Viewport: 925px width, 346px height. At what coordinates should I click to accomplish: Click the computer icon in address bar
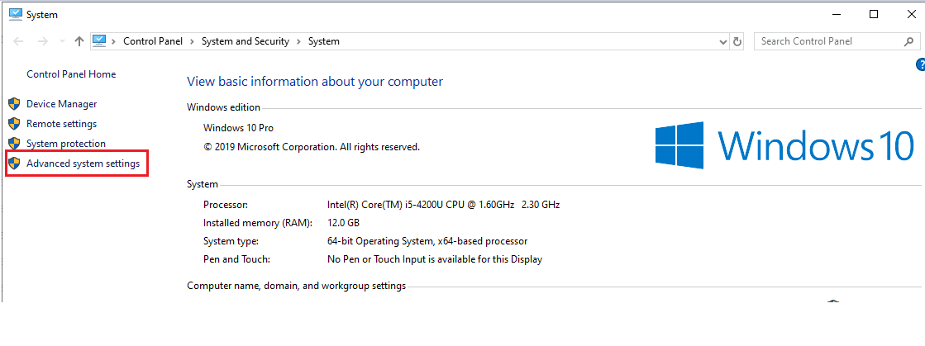pos(100,41)
